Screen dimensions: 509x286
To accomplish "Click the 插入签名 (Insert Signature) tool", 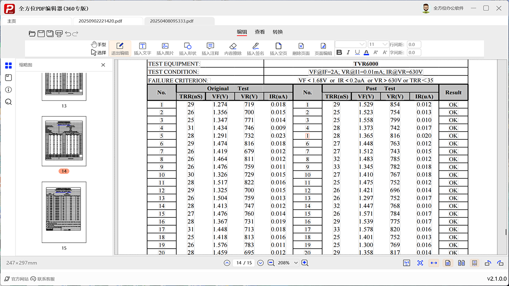I will [255, 48].
